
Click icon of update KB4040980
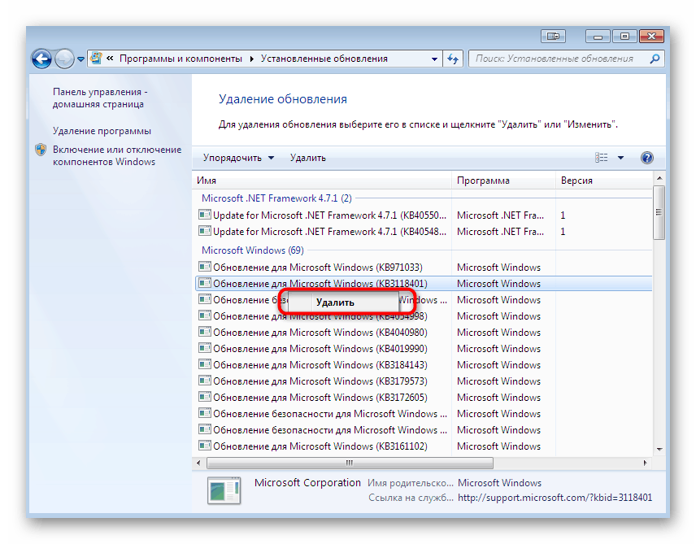point(205,332)
